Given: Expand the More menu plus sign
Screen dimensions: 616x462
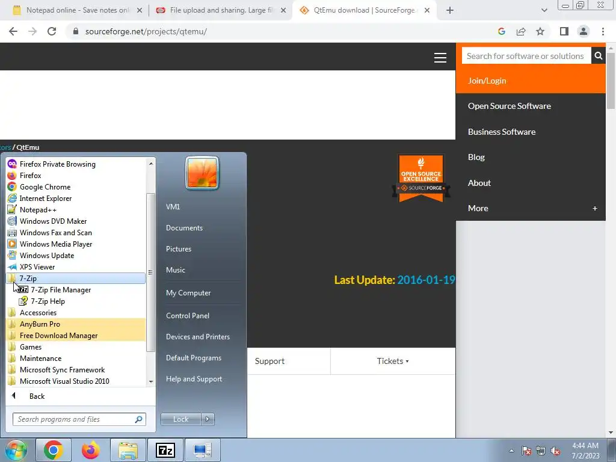Looking at the screenshot, I should tap(595, 208).
